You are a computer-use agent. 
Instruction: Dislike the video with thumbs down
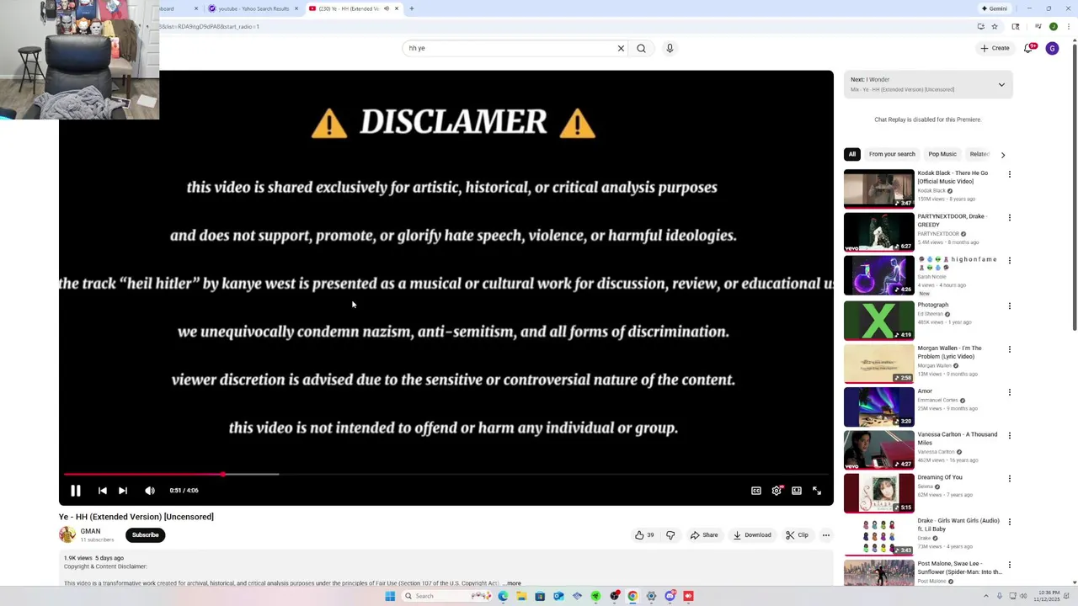click(670, 535)
